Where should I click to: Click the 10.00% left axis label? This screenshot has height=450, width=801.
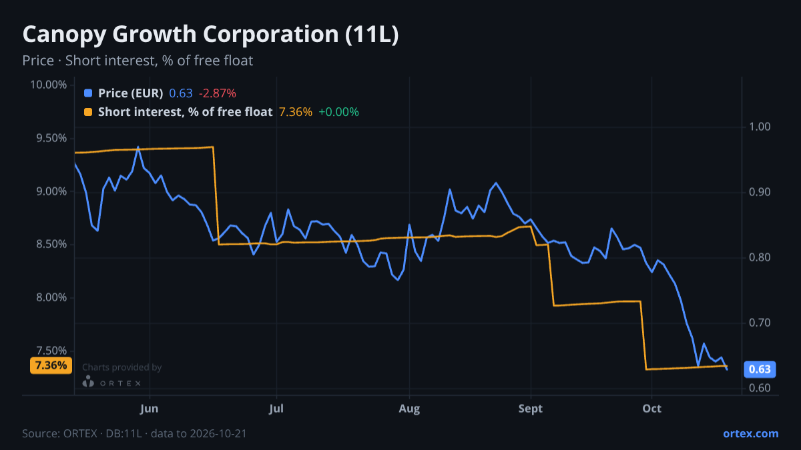pos(48,85)
